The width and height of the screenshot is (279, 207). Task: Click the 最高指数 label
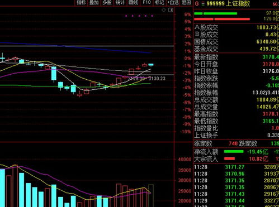pos(206,114)
